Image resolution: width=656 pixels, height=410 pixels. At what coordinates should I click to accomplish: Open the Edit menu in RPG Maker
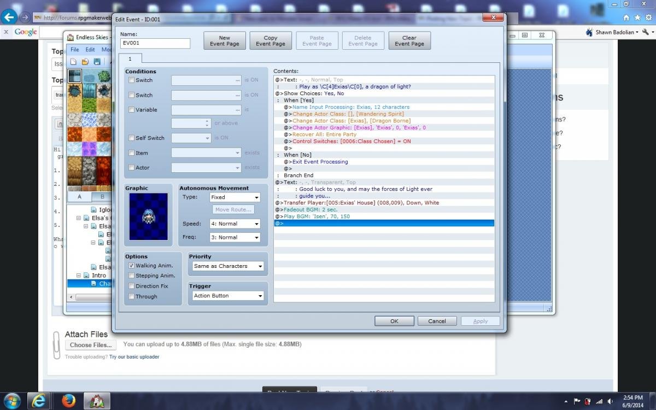[x=90, y=50]
